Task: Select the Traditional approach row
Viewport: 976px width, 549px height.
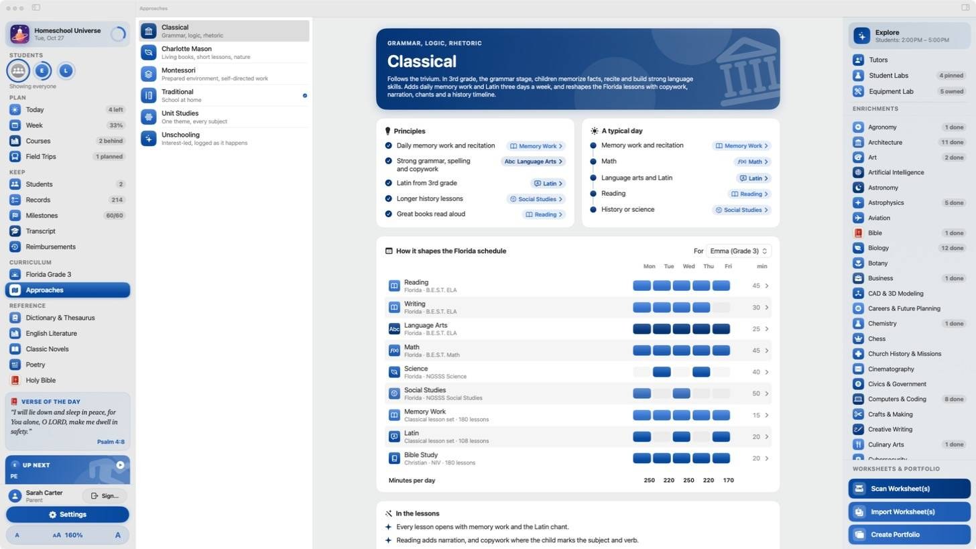Action: (x=225, y=96)
